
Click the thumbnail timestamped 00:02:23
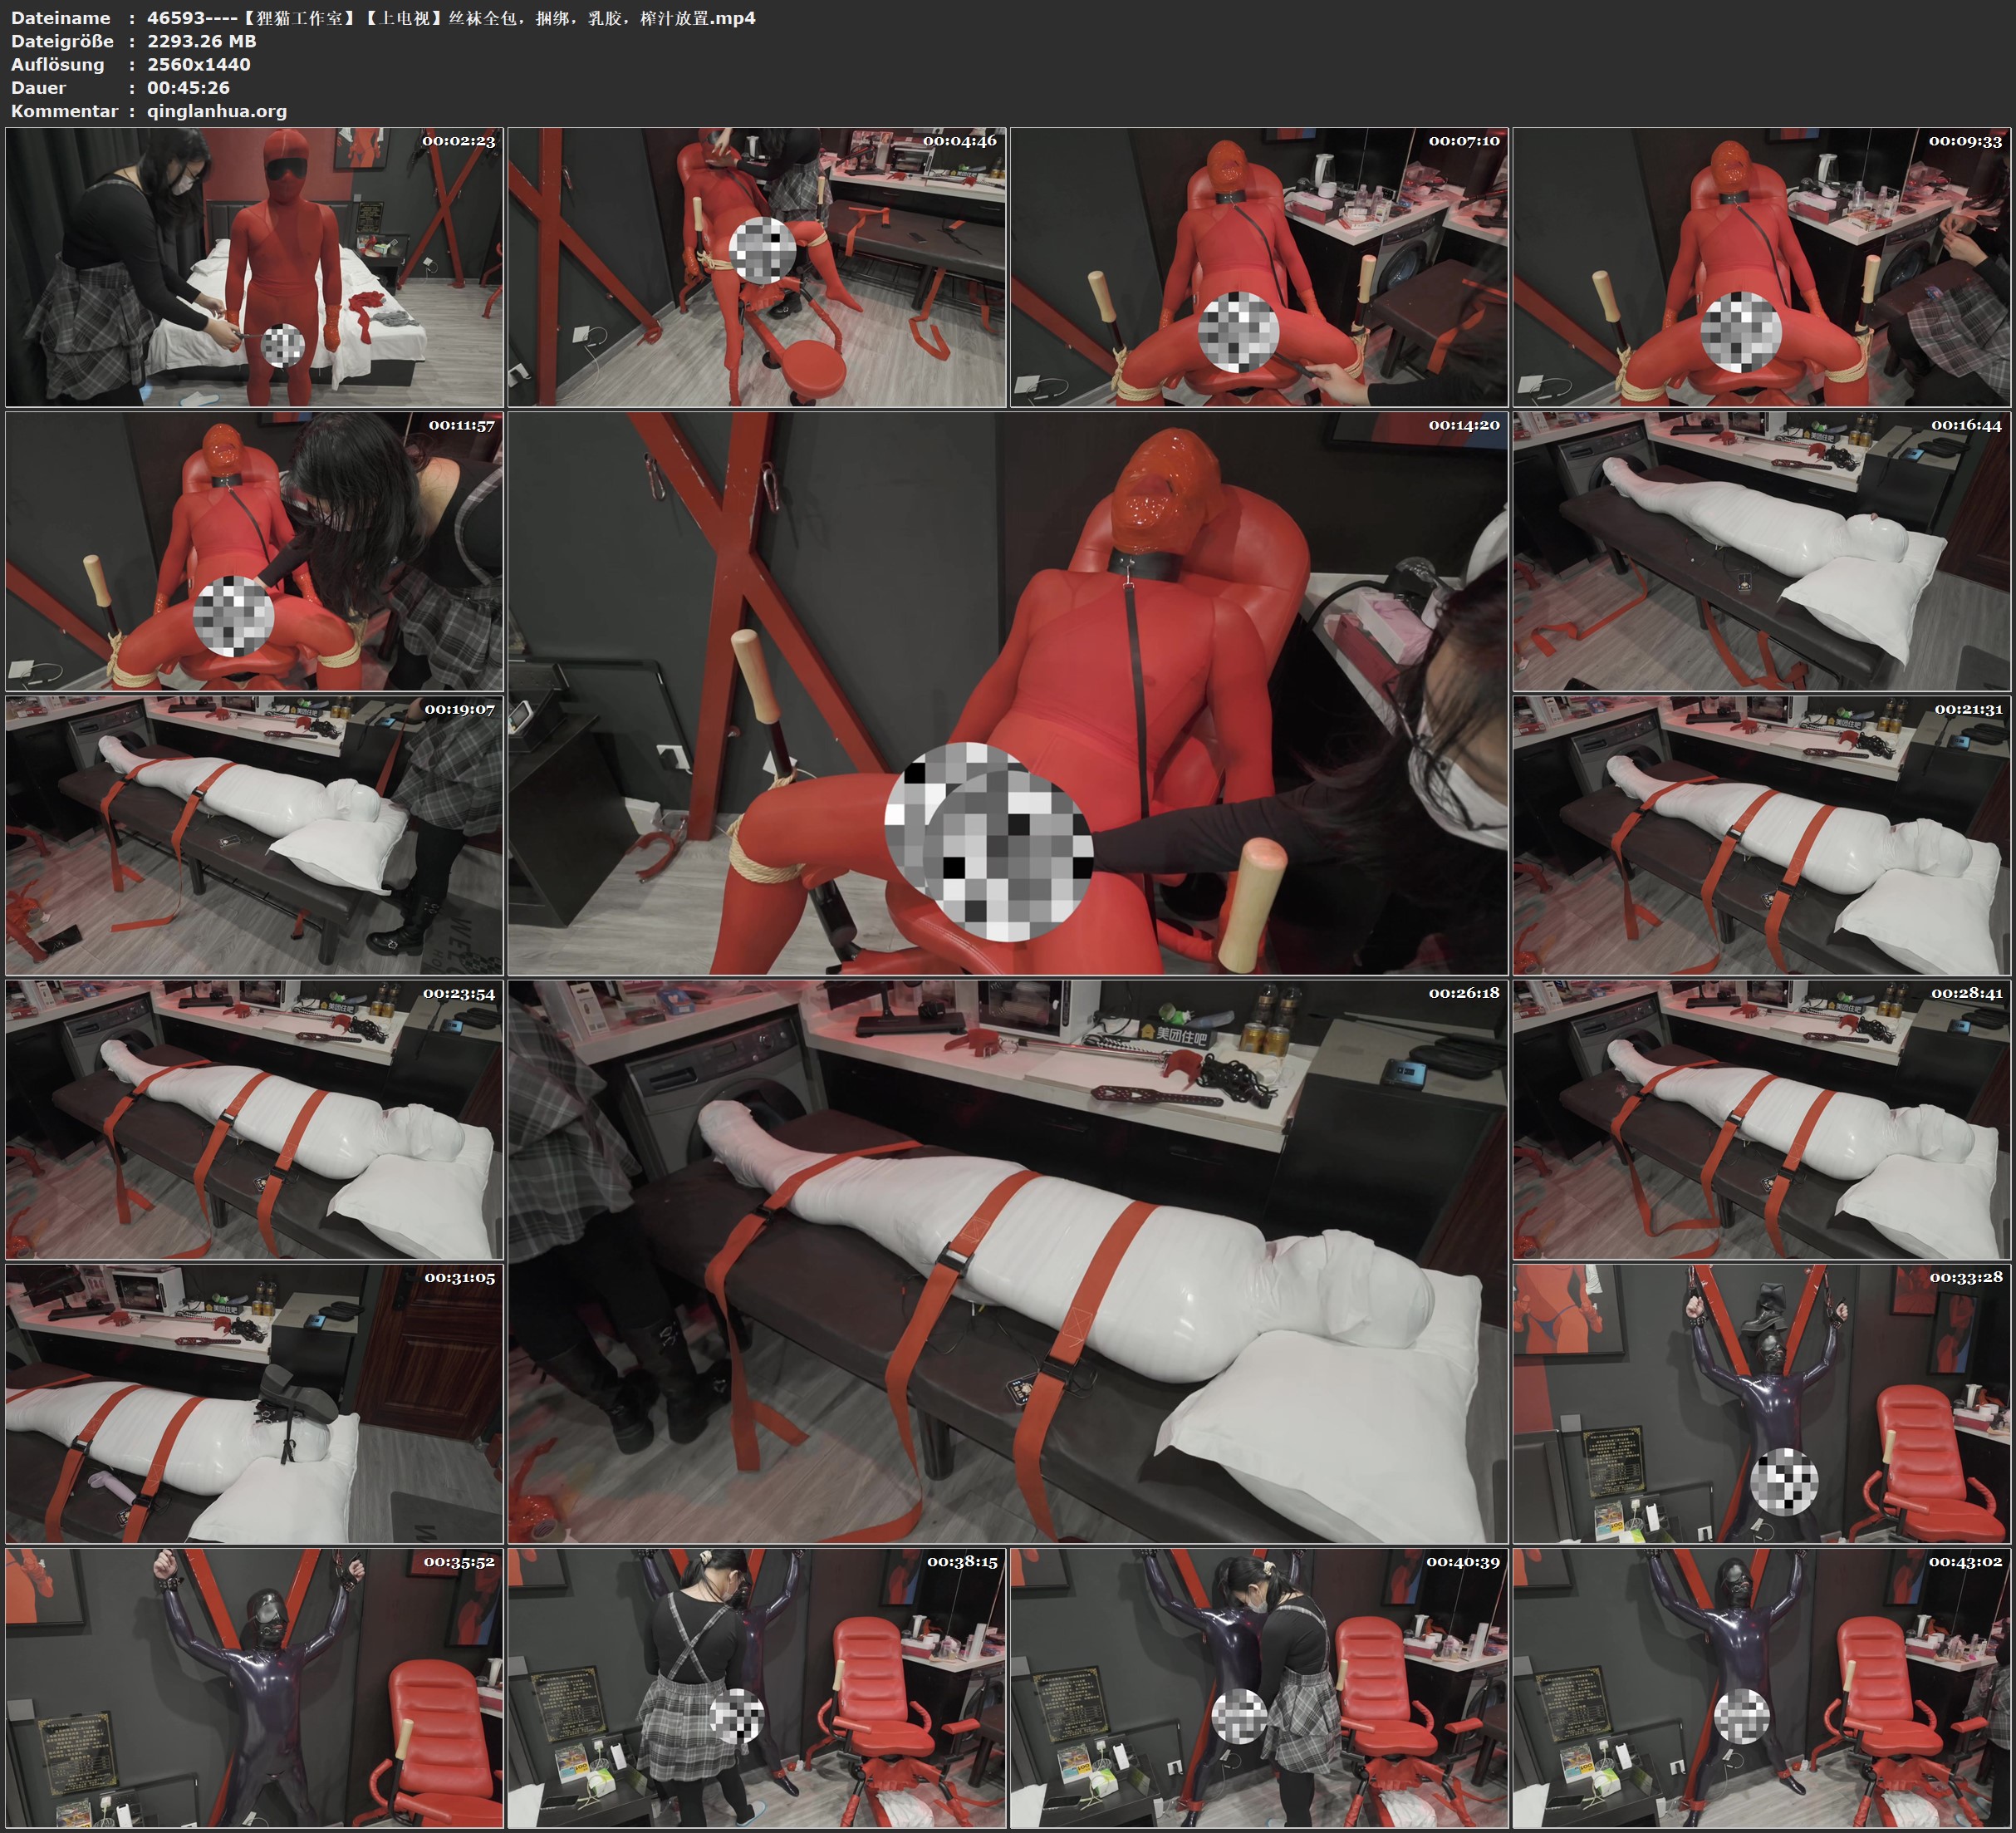pyautogui.click(x=254, y=268)
